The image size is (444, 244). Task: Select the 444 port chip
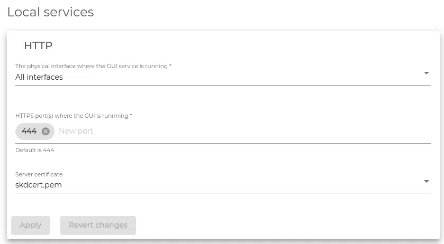pos(29,131)
